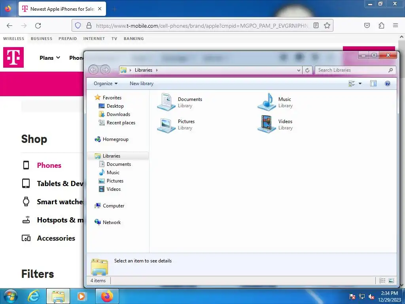The height and width of the screenshot is (304, 405).
Task: Open Firefox application menu
Action: click(396, 25)
